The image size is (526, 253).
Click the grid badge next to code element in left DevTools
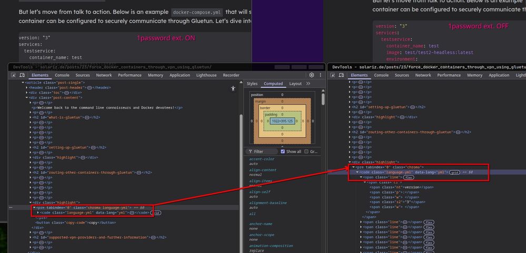click(155, 213)
